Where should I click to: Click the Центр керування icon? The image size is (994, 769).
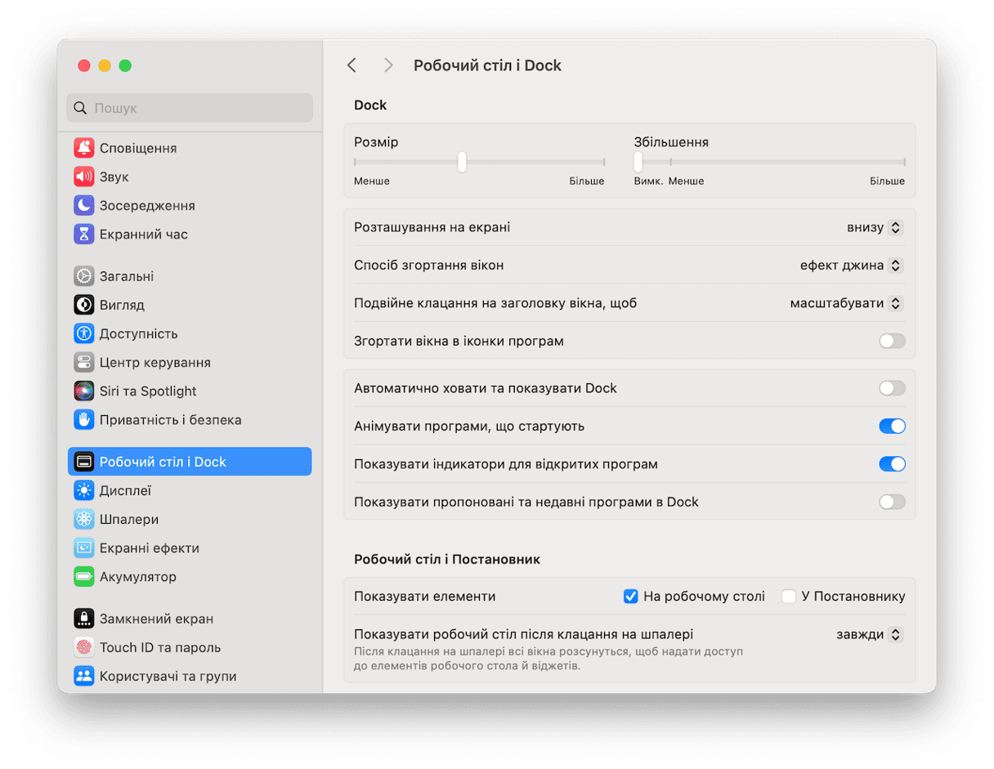click(x=84, y=362)
